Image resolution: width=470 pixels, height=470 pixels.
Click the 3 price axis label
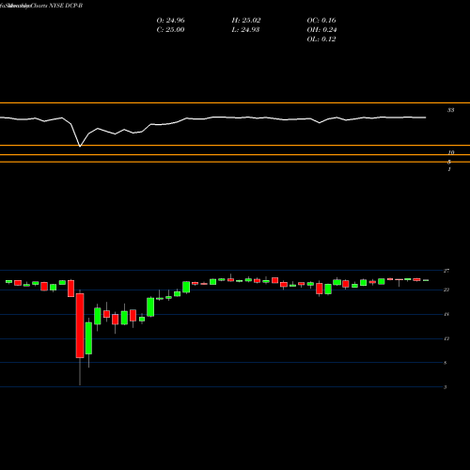445,387
